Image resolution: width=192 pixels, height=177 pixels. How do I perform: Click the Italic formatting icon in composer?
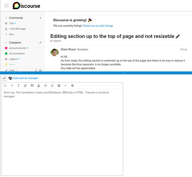(x=18, y=86)
